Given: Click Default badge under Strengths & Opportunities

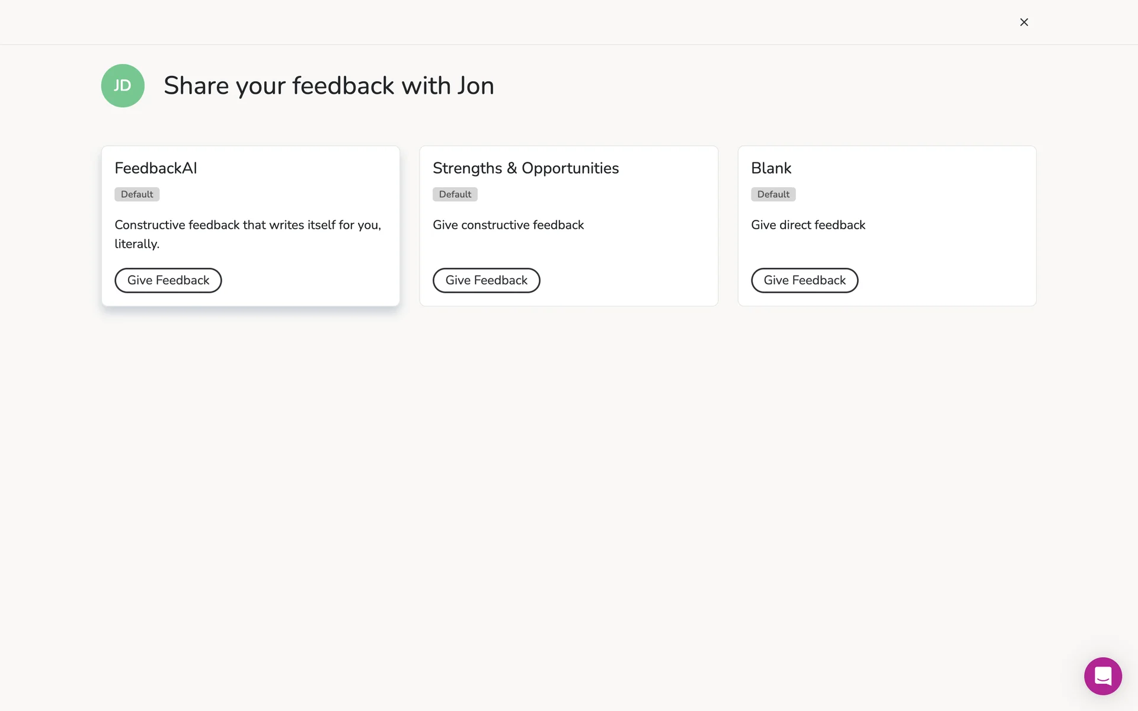Looking at the screenshot, I should 455,194.
